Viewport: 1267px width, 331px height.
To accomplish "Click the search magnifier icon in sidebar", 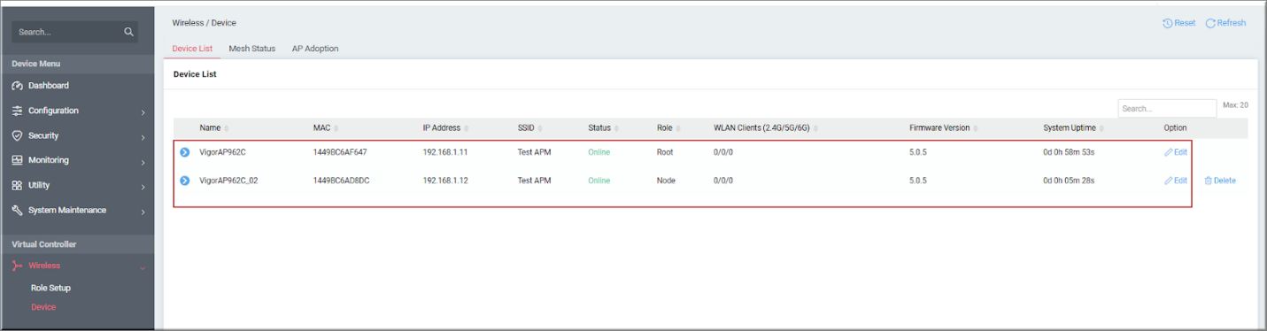I will (129, 32).
